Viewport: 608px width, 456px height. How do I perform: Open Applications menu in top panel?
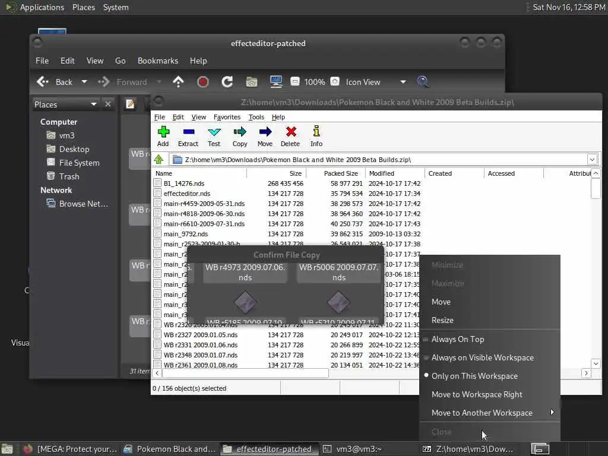[x=35, y=7]
